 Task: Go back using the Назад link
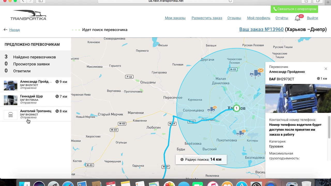[14, 30]
